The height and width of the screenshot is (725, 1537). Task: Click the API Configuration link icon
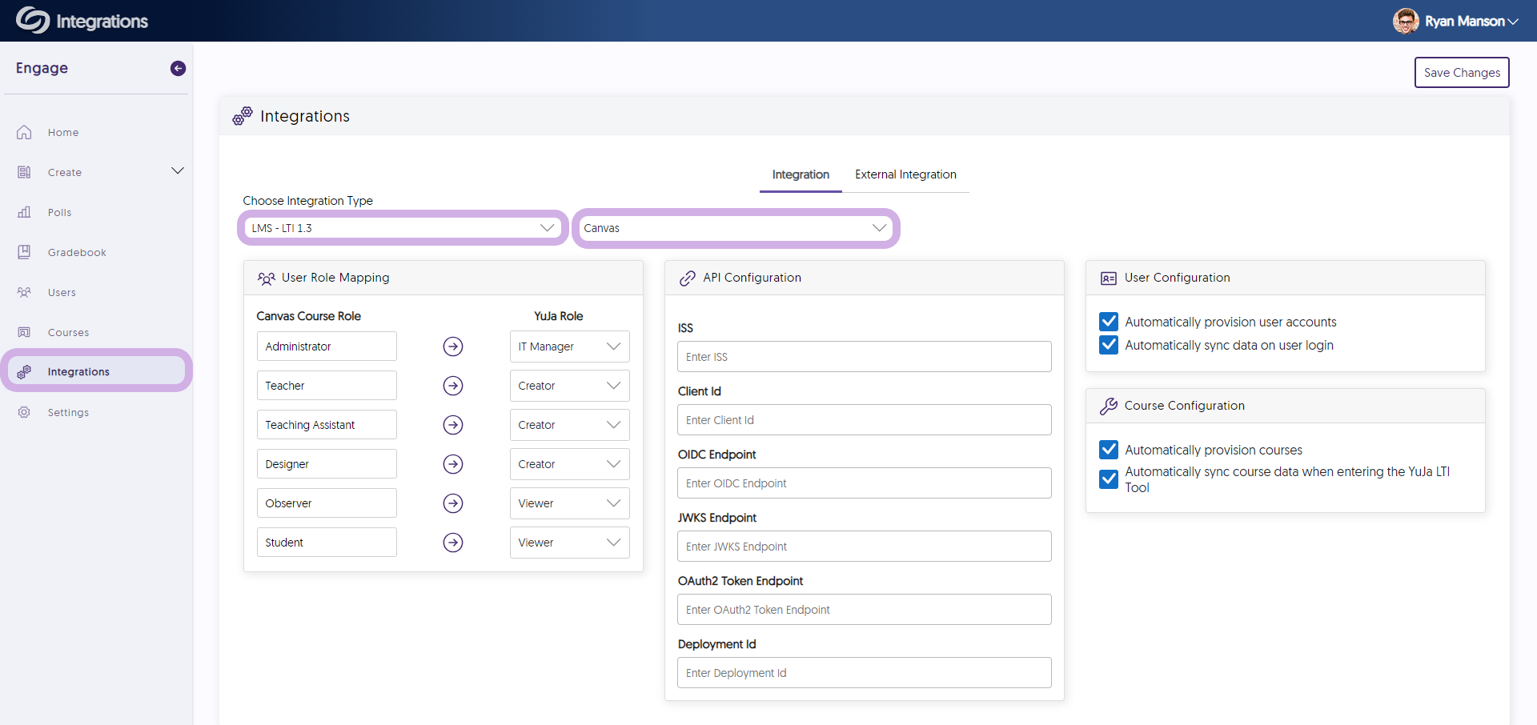687,278
